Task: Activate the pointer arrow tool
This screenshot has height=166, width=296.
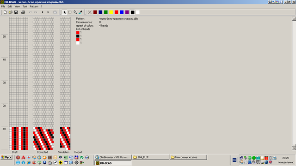Action: [x=64, y=12]
